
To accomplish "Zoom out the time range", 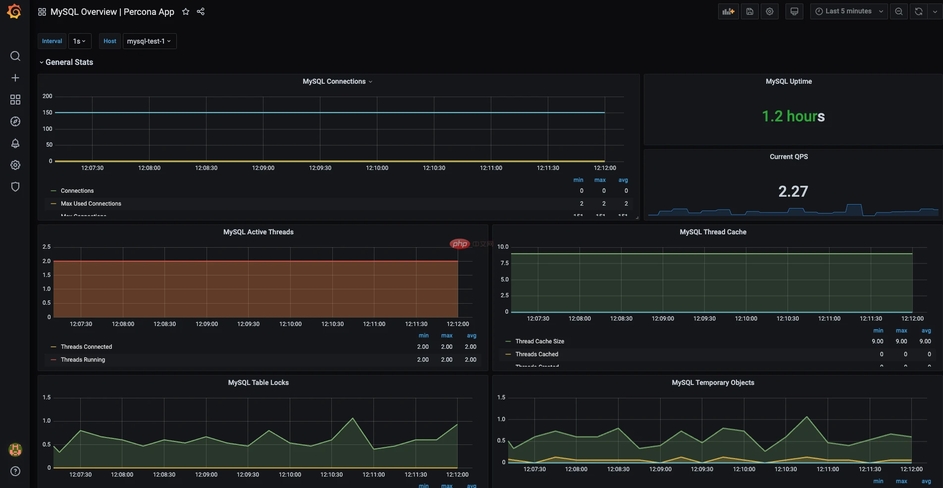I will pyautogui.click(x=898, y=11).
